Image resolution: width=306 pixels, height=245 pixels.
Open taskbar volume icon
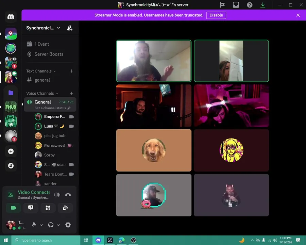[x=275, y=240]
